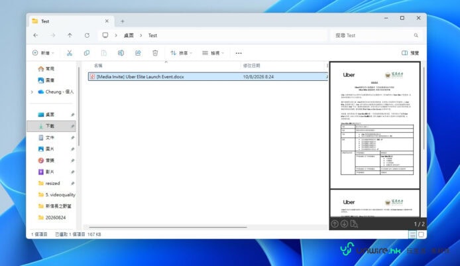Cut the selected file using scissors icon
This screenshot has height=266, width=460.
[x=69, y=53]
